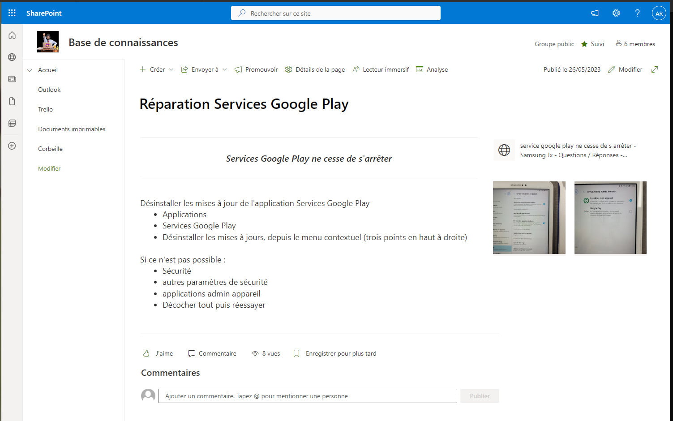Expand the page with the diagonal arrow icon
673x421 pixels.
coord(655,69)
